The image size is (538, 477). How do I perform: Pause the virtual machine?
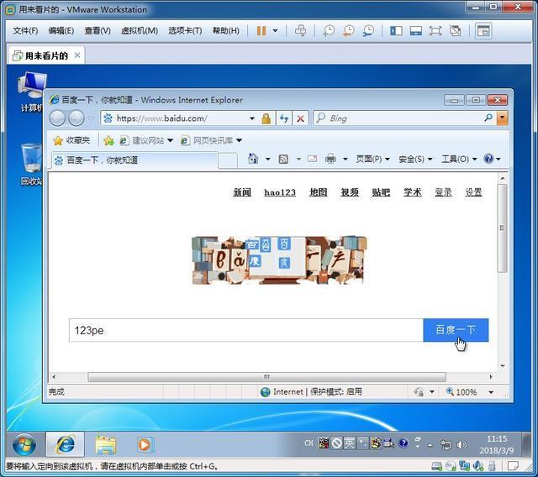[x=261, y=31]
